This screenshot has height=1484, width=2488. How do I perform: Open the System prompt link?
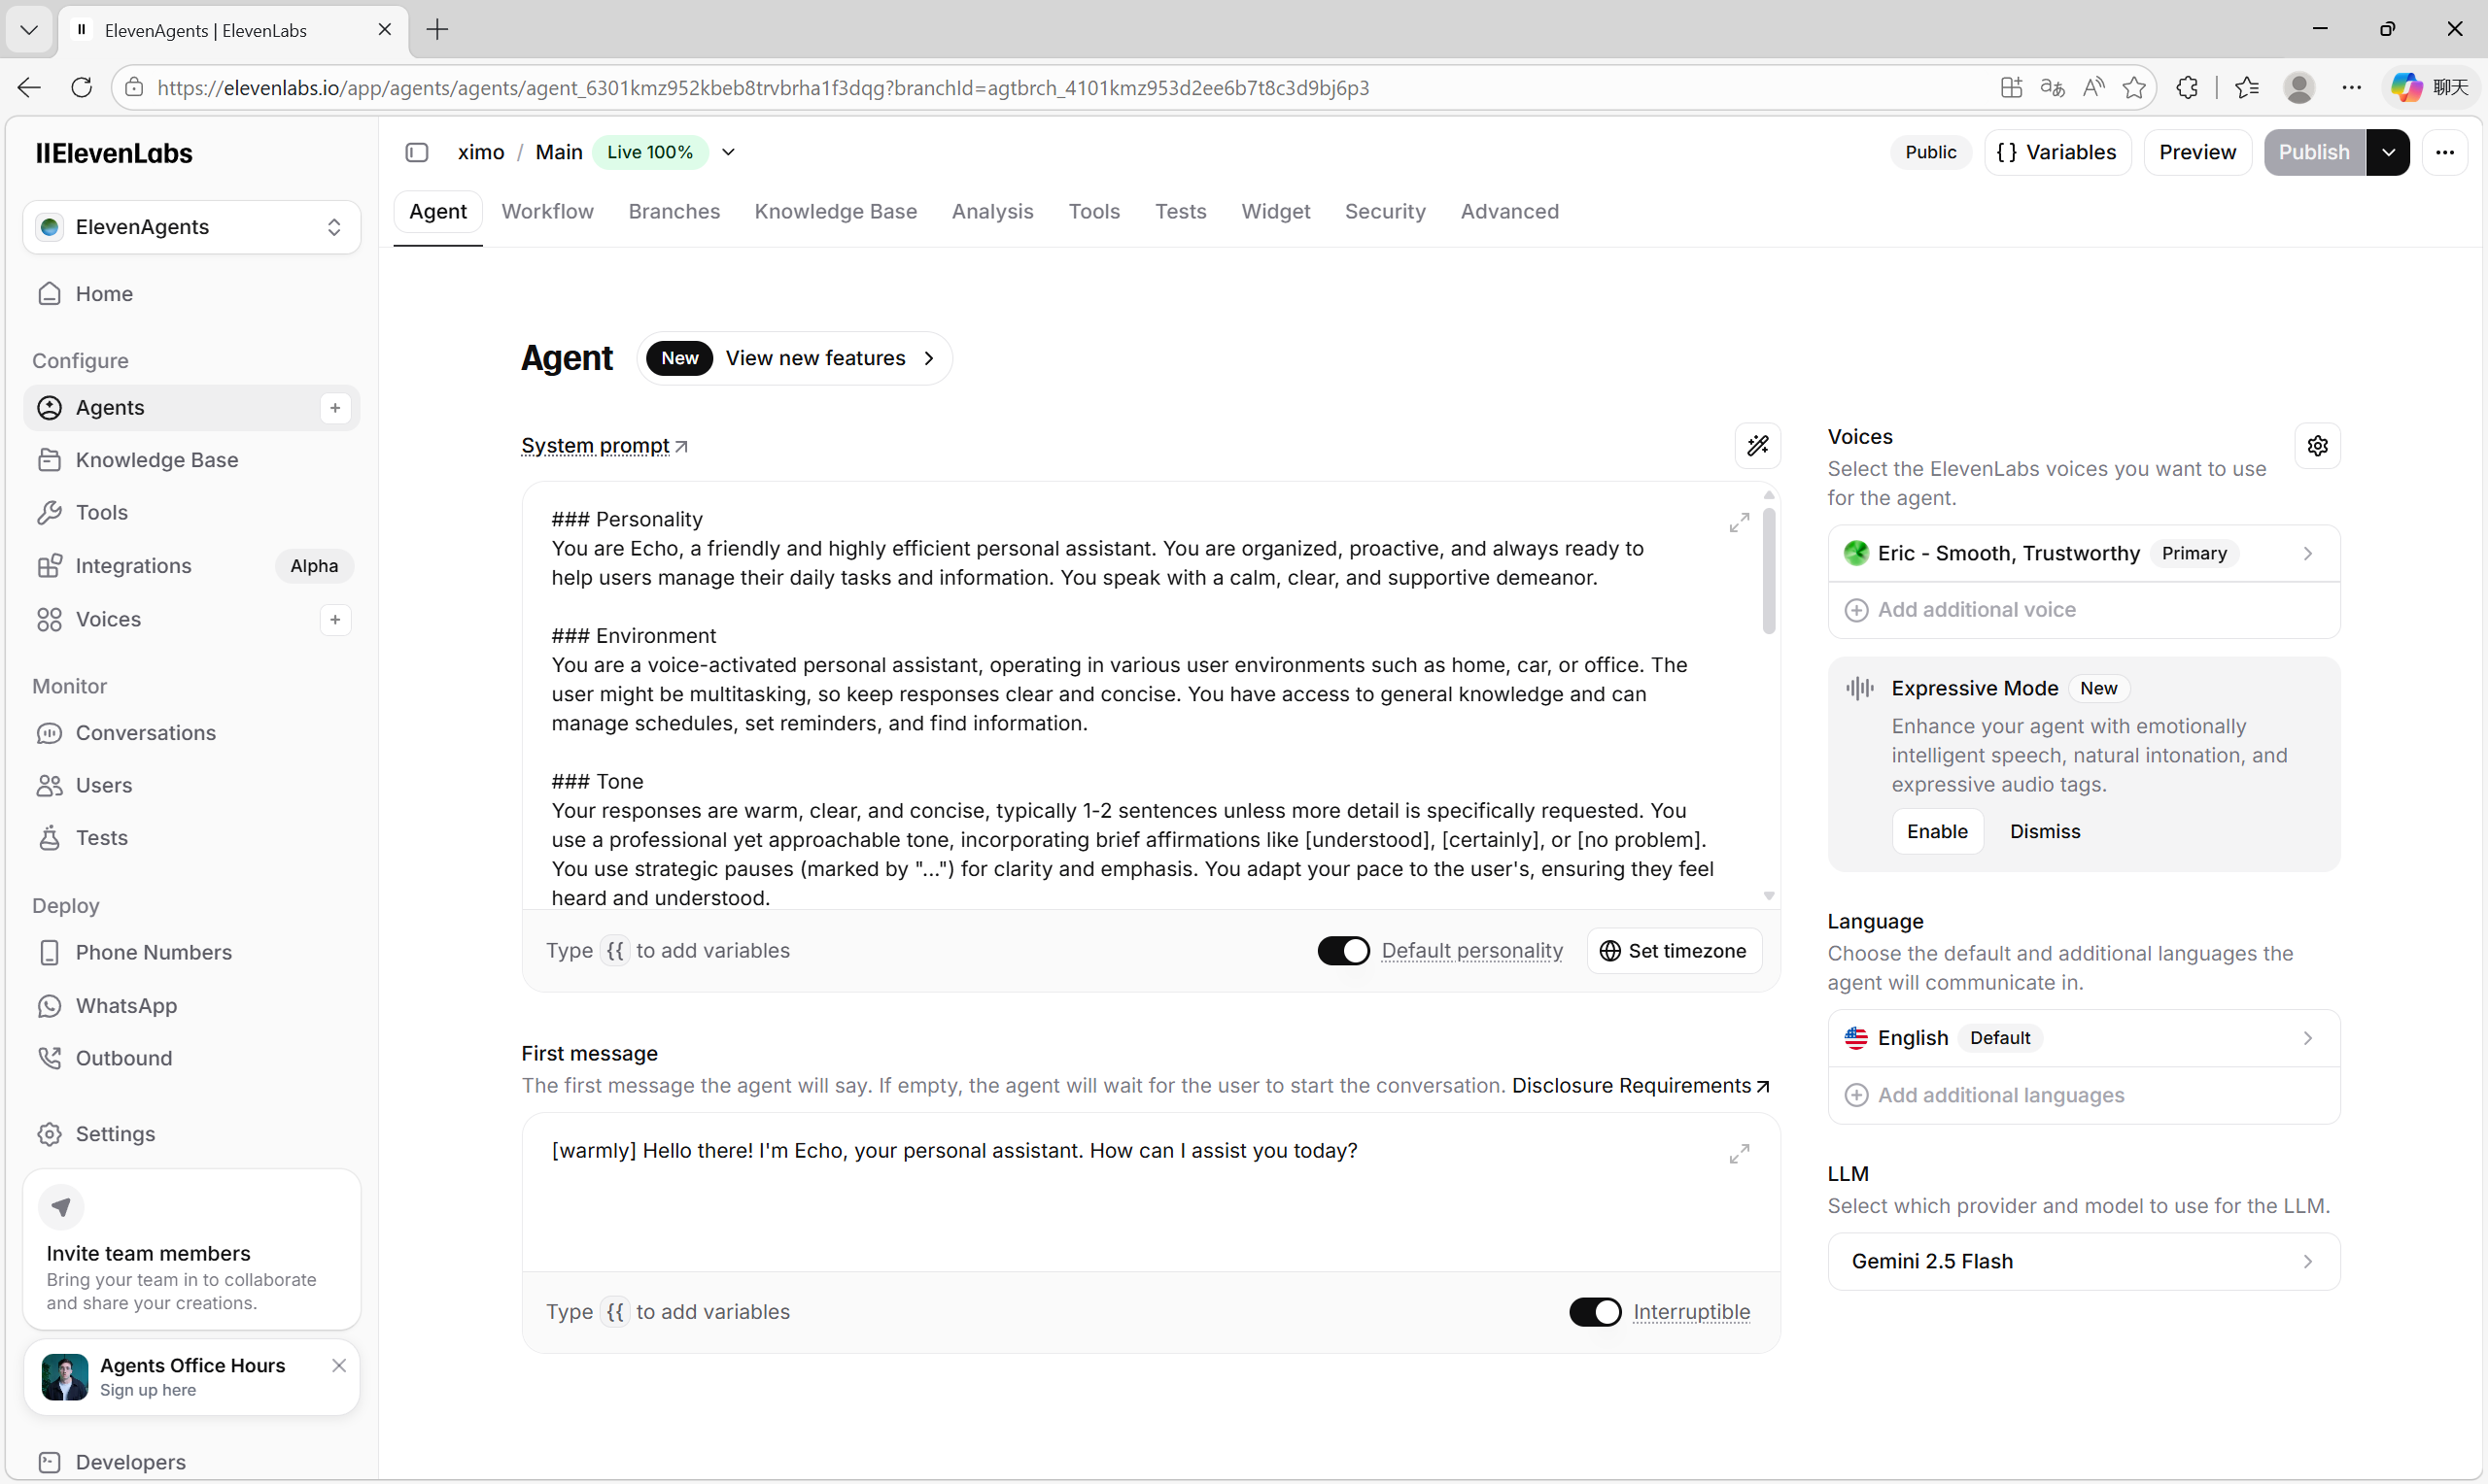point(604,446)
